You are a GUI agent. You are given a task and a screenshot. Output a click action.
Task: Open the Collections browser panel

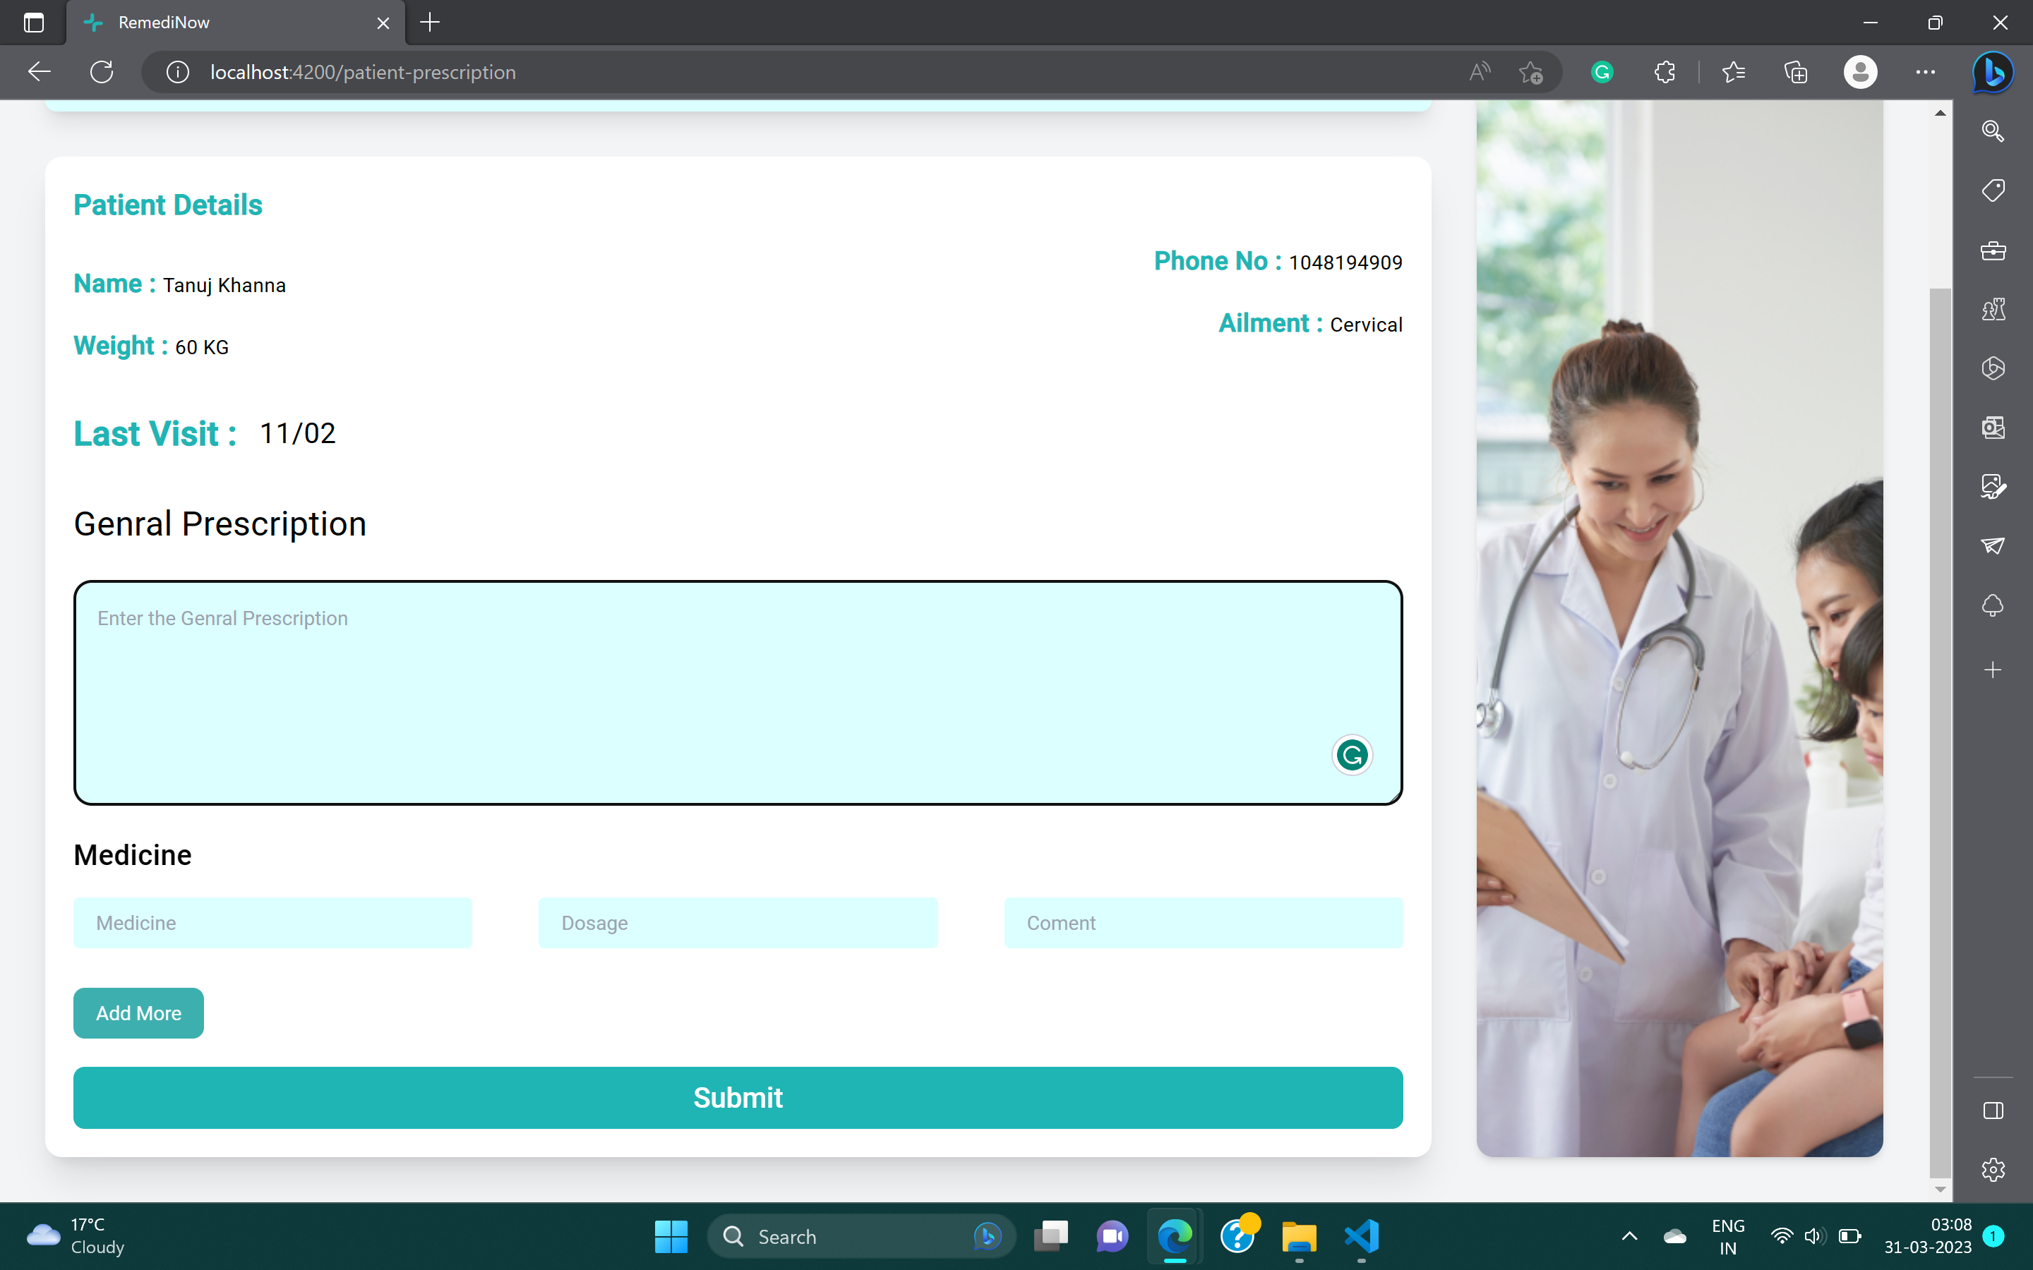(x=1795, y=72)
